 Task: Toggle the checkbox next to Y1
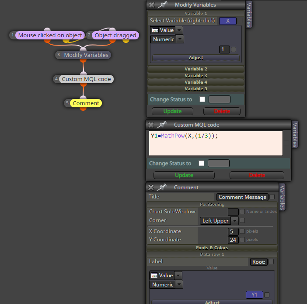pyautogui.click(x=267, y=295)
